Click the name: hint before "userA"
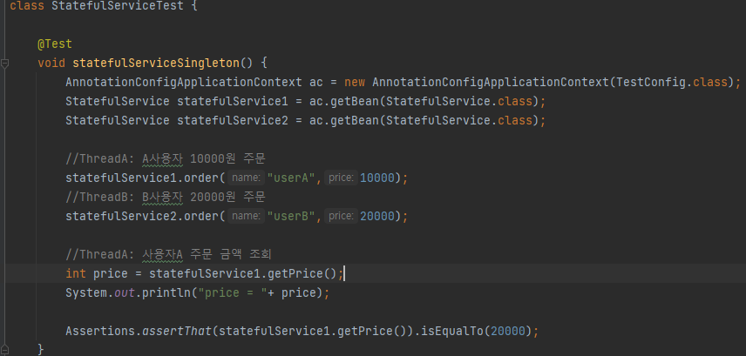746x356 pixels. pyautogui.click(x=246, y=178)
